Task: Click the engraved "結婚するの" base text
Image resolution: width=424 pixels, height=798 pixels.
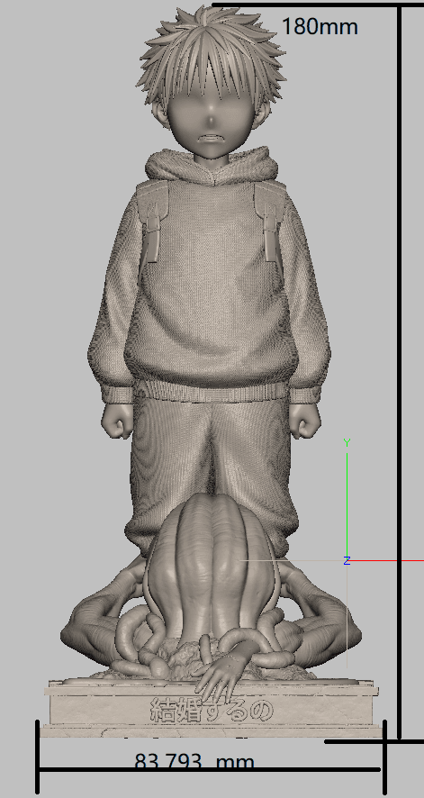Action: pyautogui.click(x=212, y=711)
